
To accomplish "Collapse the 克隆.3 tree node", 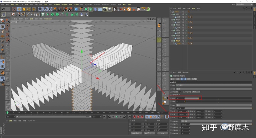I will 172,30.
